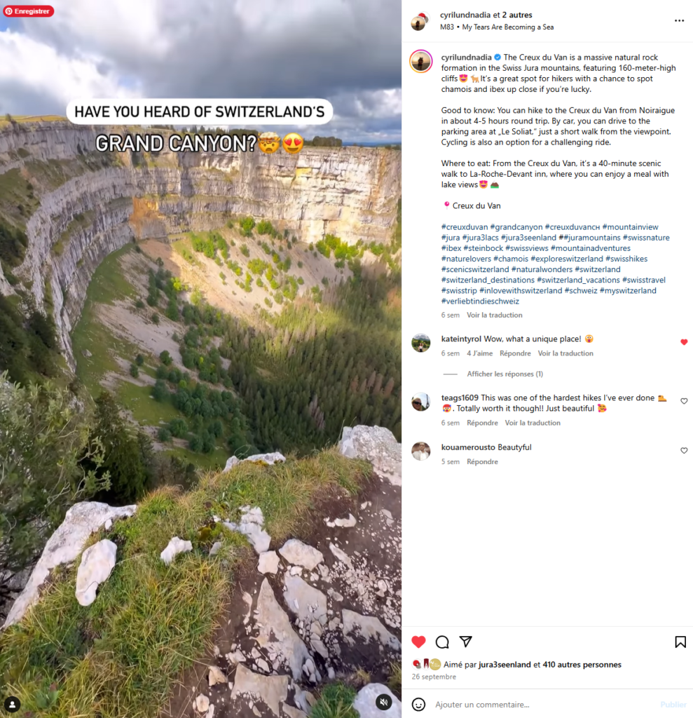Open cyrilundnadia profile picture in caption
This screenshot has height=718, width=693.
pyautogui.click(x=420, y=61)
